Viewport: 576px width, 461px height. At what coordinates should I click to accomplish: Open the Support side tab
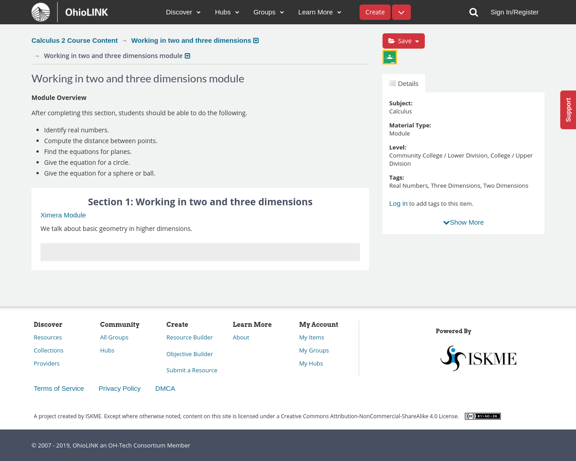coord(568,110)
